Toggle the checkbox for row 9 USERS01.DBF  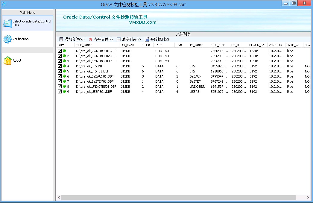(60, 92)
